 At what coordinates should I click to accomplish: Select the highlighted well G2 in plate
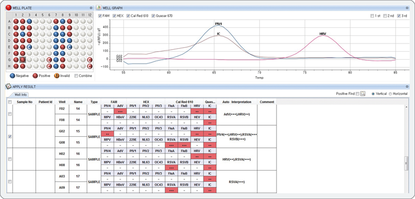[x=22, y=59]
